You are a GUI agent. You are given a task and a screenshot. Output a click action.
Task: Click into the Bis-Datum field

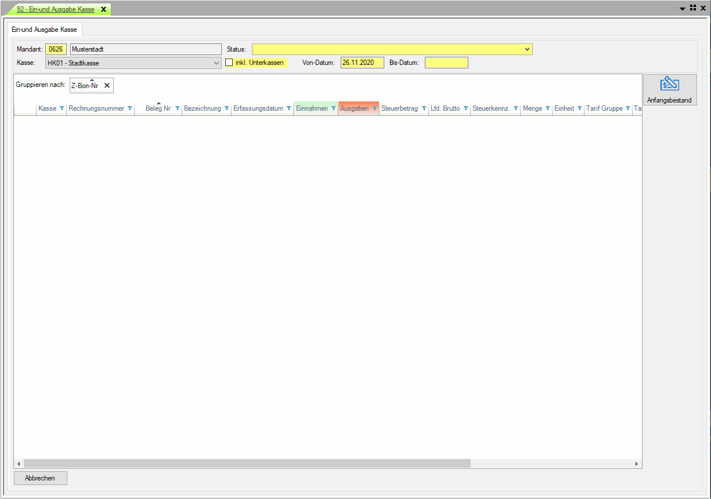click(446, 63)
